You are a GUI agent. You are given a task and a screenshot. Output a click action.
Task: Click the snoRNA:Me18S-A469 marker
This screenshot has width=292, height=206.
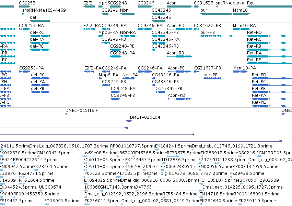tap(23, 14)
